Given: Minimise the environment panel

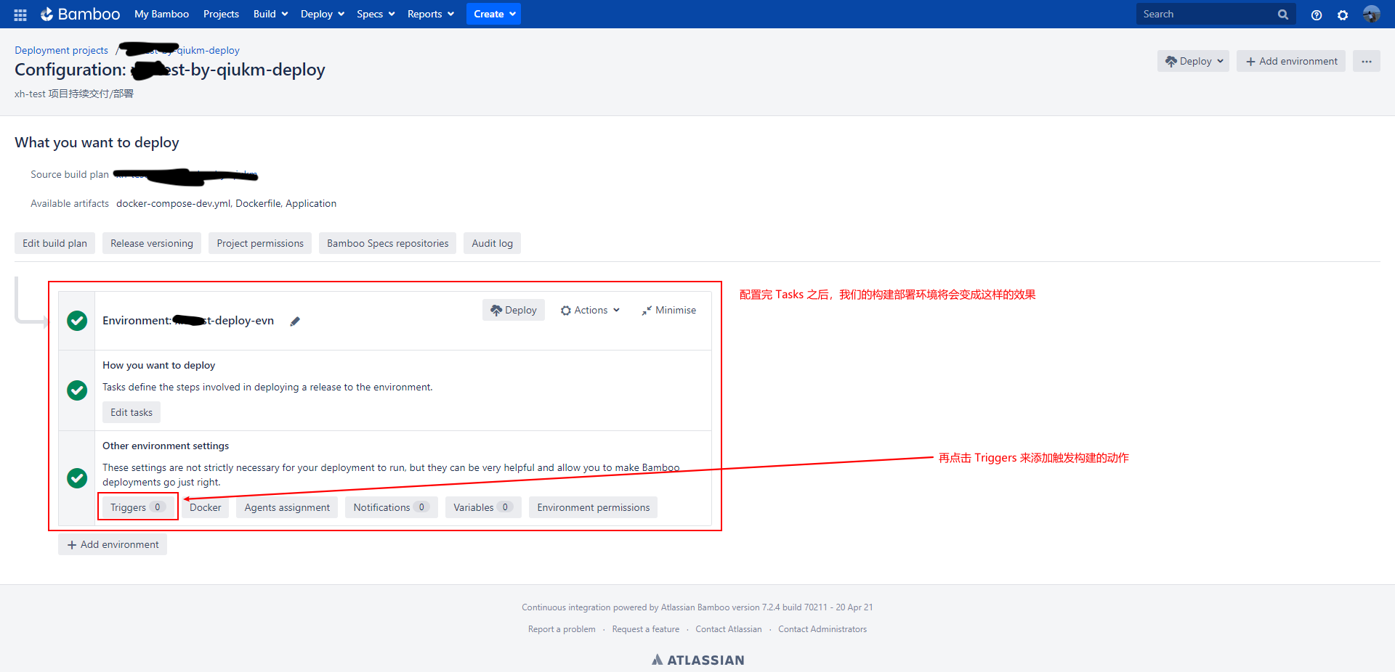Looking at the screenshot, I should 668,310.
